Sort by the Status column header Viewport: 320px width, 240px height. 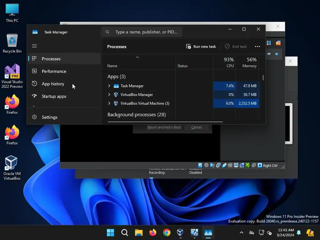(182, 66)
